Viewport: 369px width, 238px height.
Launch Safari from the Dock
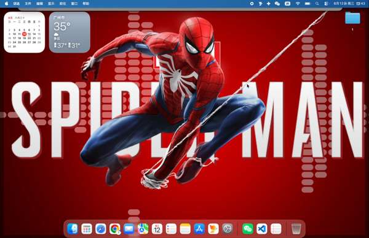(x=101, y=229)
